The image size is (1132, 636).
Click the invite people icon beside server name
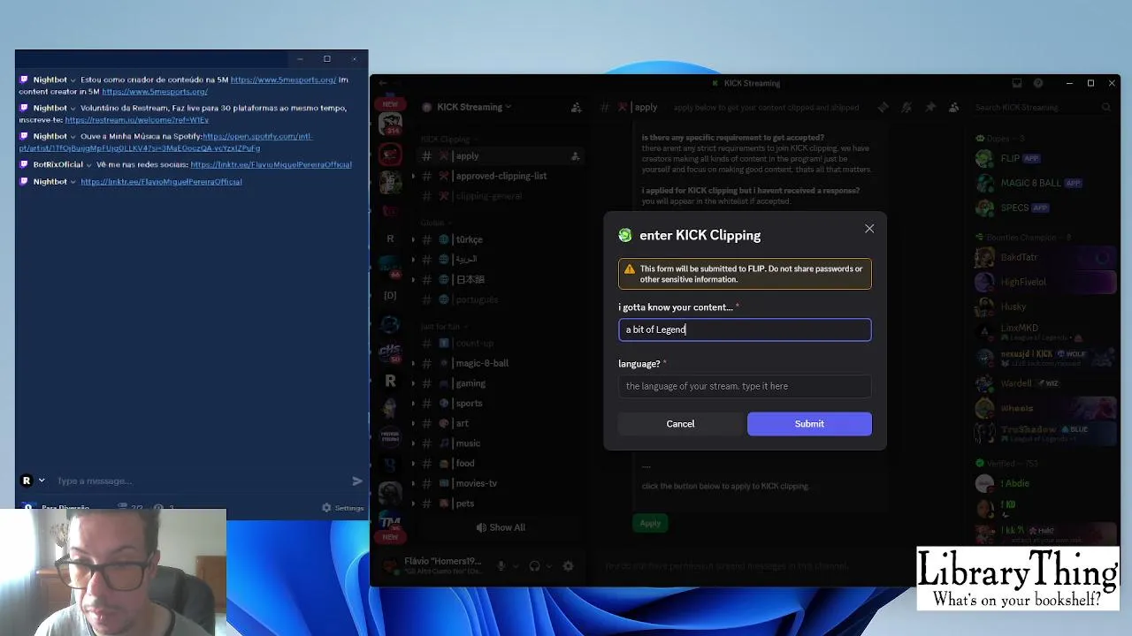click(x=576, y=107)
